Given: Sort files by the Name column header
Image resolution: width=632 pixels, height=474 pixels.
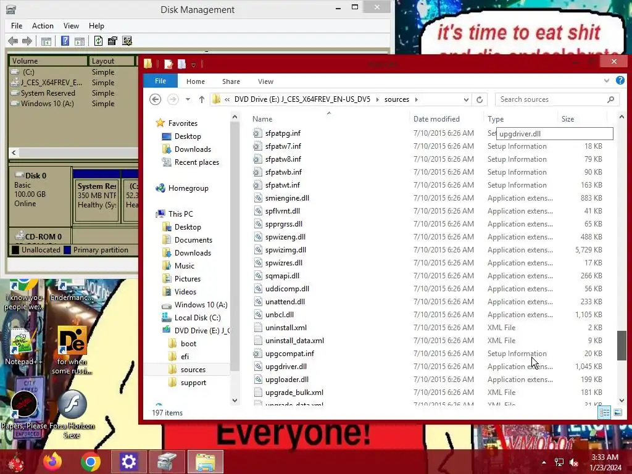Looking at the screenshot, I should click(x=262, y=119).
